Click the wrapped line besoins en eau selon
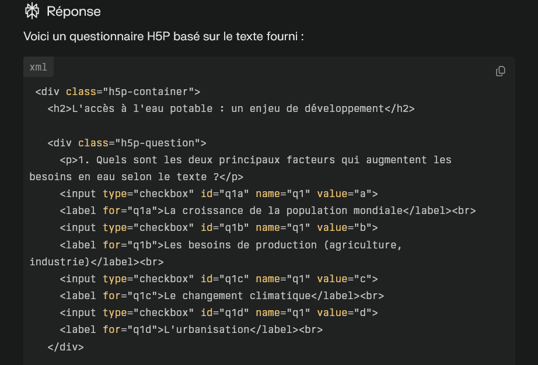 point(136,177)
